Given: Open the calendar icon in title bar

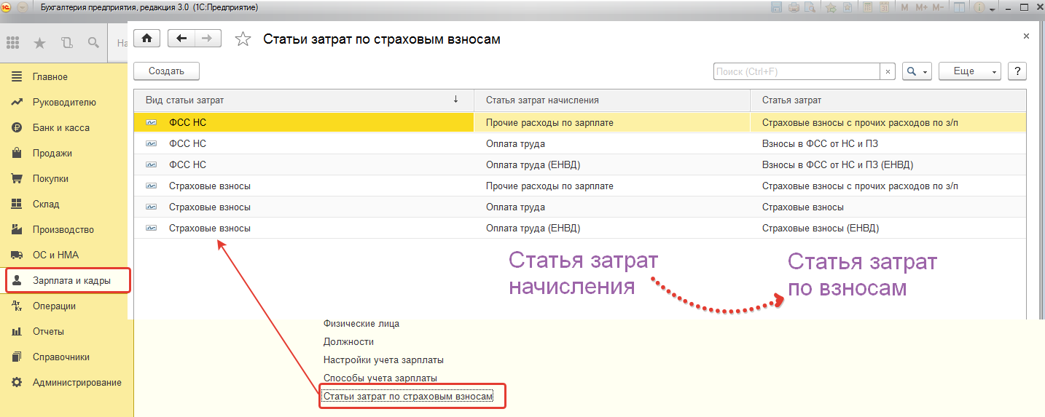Looking at the screenshot, I should [884, 7].
